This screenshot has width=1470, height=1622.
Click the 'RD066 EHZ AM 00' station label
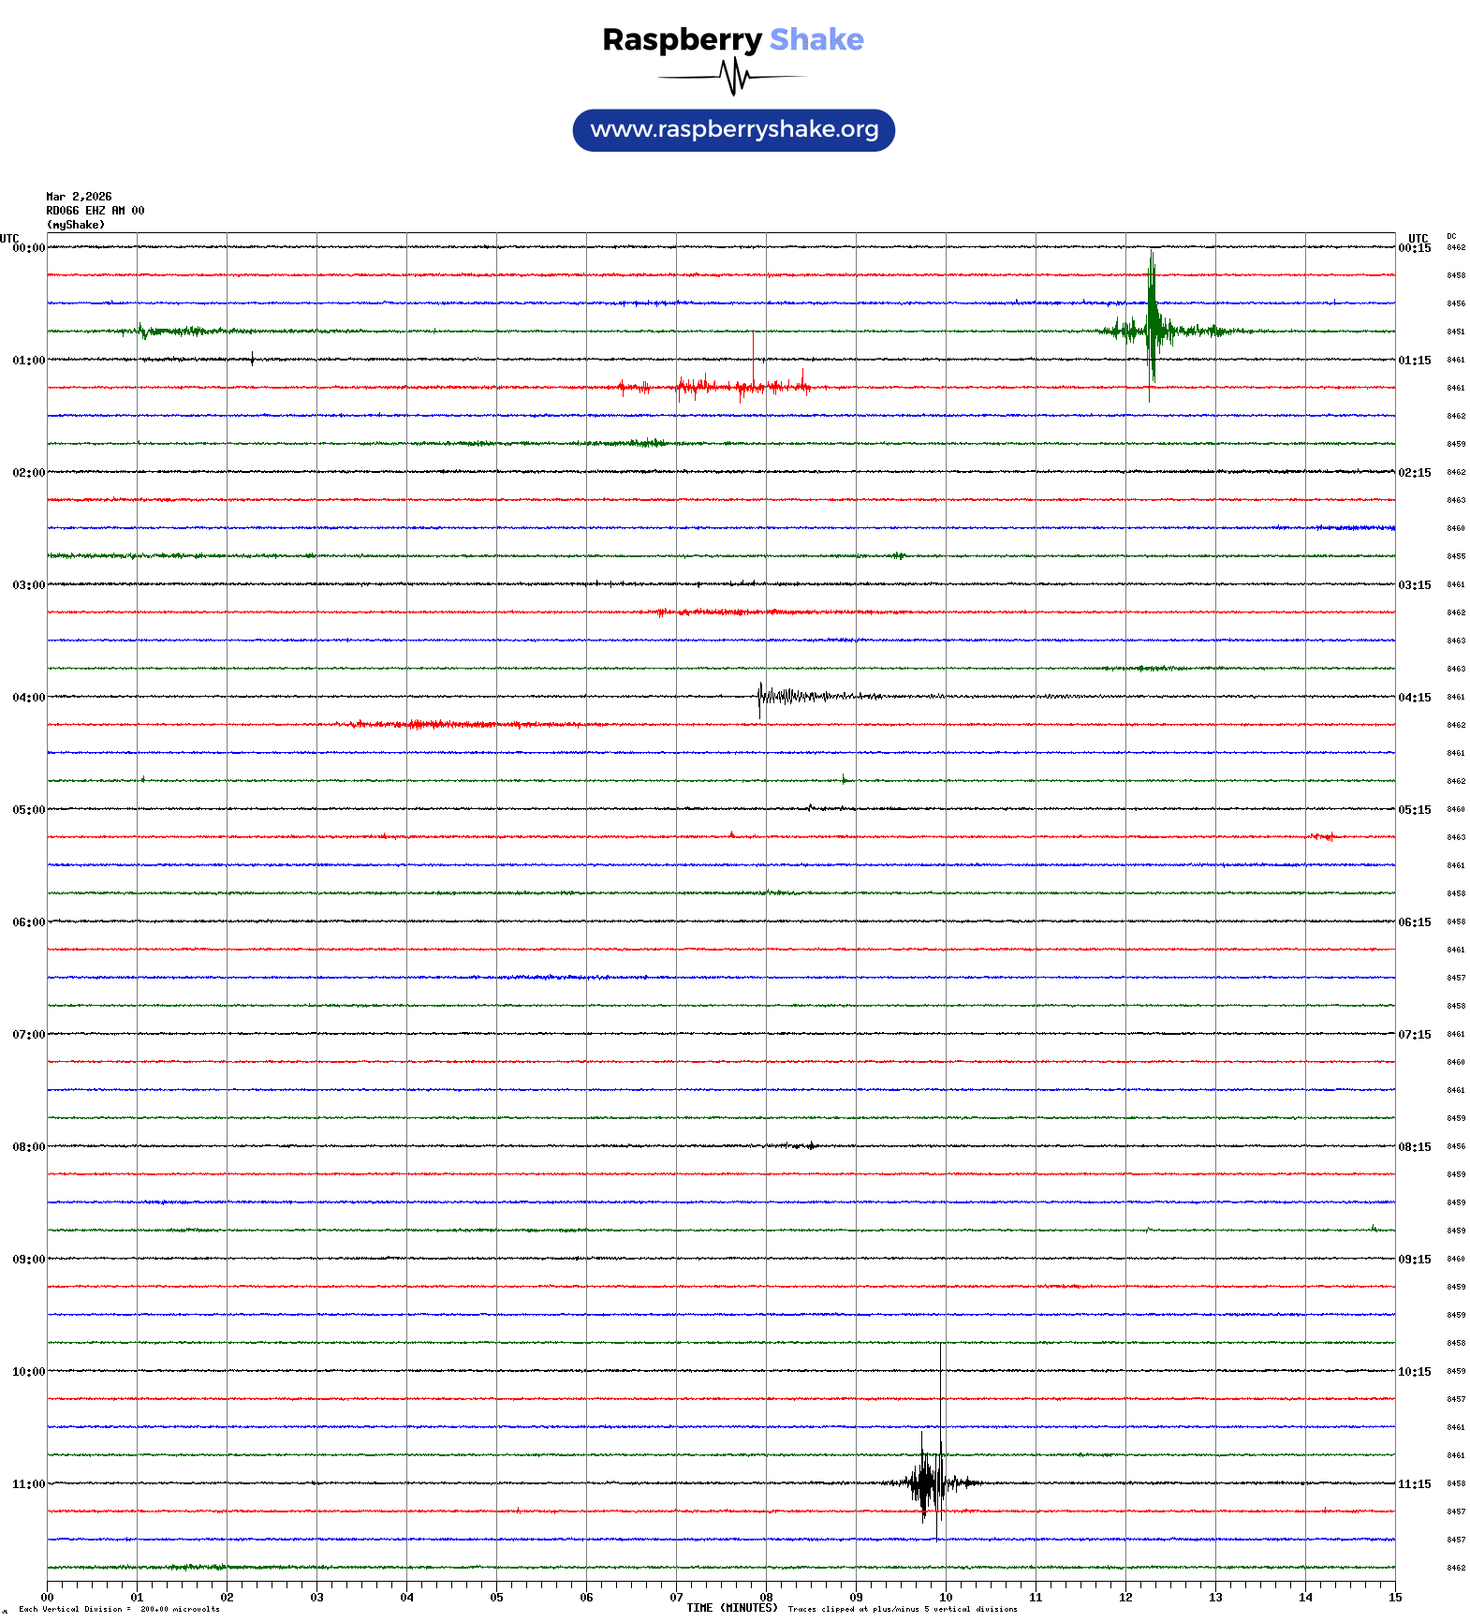coord(95,211)
